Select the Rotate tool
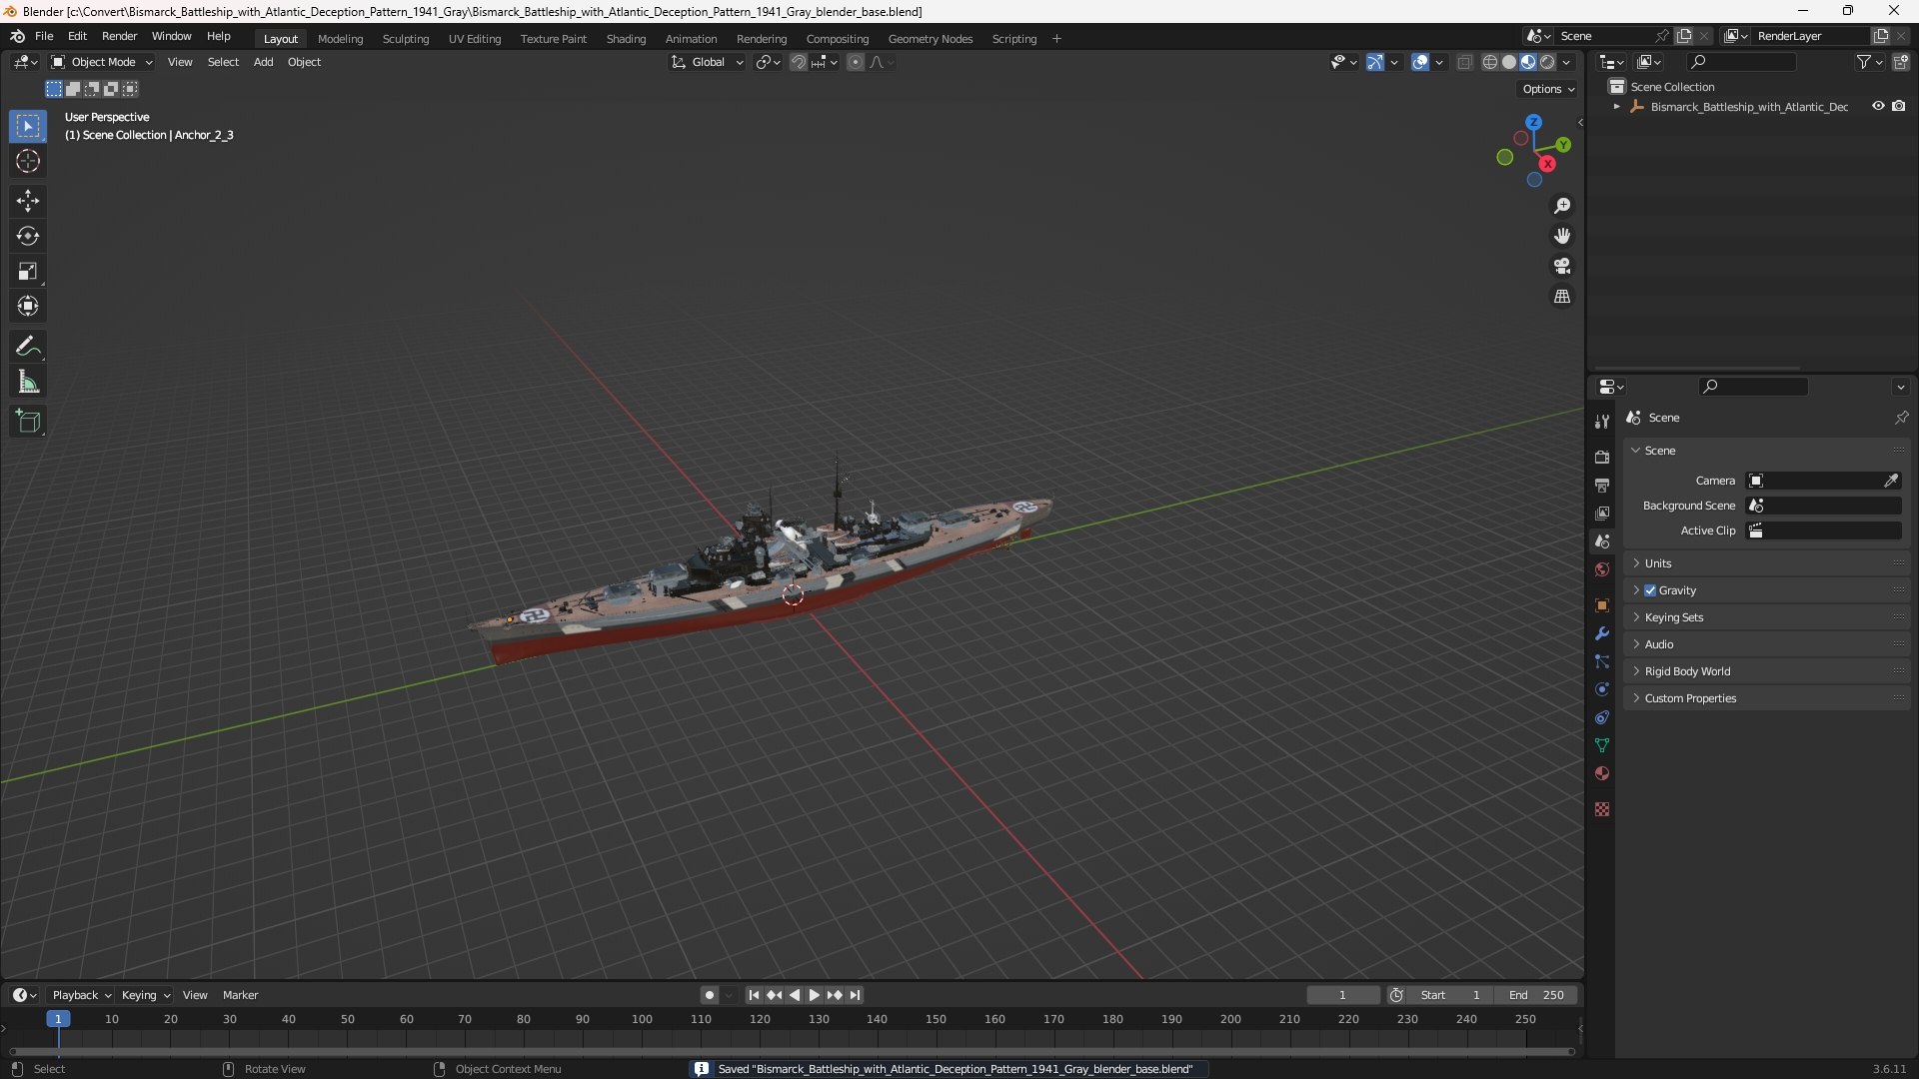 [x=28, y=237]
